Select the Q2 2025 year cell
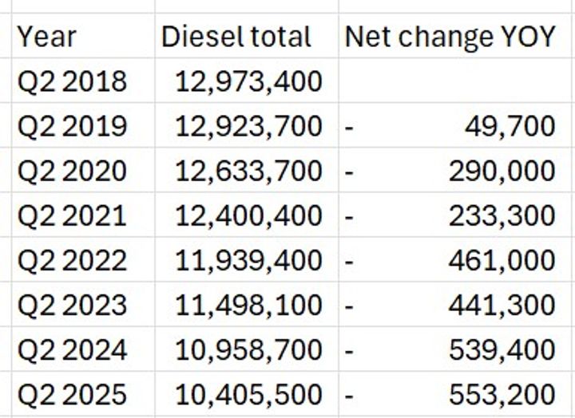 pyautogui.click(x=72, y=394)
